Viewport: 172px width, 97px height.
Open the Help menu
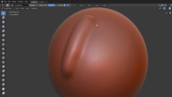point(26,2)
